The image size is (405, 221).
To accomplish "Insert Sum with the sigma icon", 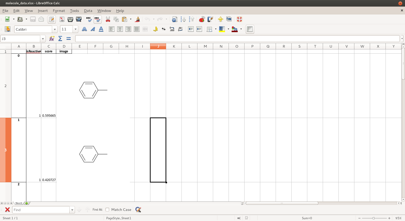I will tap(60, 38).
